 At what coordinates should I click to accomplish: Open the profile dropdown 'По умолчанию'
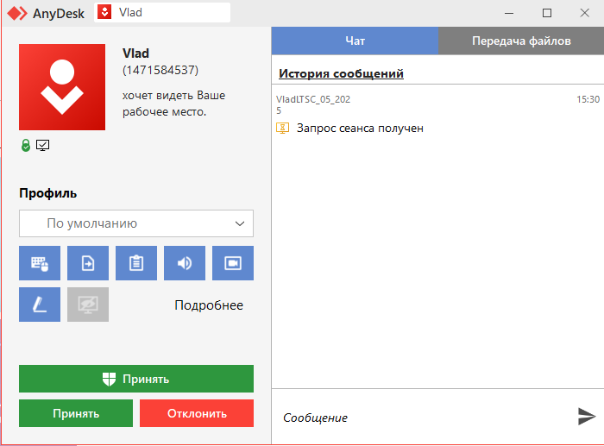tap(136, 223)
